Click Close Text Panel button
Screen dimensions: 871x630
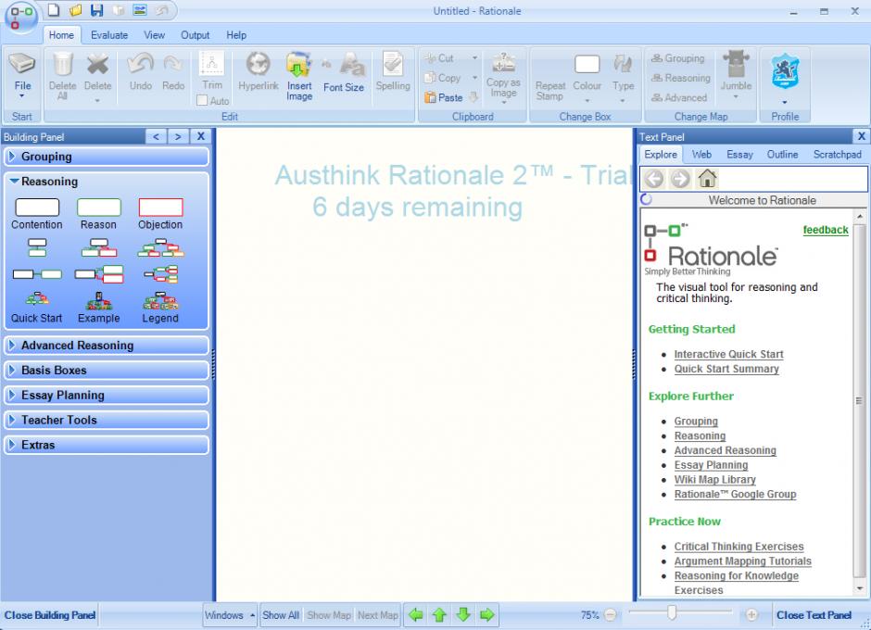coord(814,615)
